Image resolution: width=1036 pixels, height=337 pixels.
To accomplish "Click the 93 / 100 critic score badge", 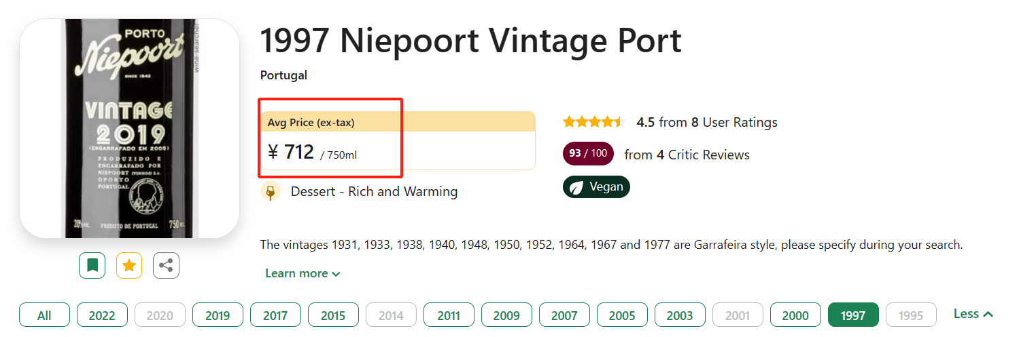I will [x=588, y=154].
